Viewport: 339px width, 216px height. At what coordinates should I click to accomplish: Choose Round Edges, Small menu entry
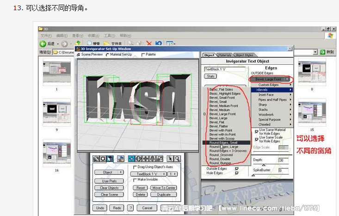pyautogui.click(x=226, y=143)
